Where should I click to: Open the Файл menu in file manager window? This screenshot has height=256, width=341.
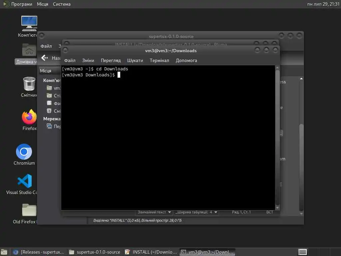[x=46, y=46]
